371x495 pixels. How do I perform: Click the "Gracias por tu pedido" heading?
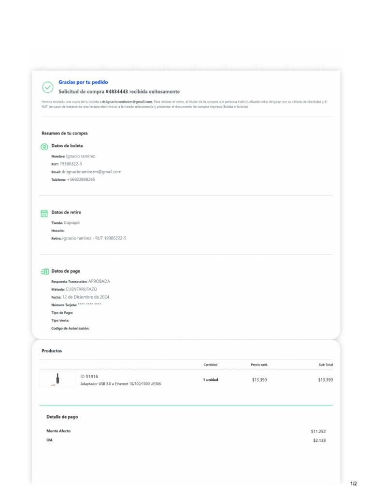(x=83, y=83)
